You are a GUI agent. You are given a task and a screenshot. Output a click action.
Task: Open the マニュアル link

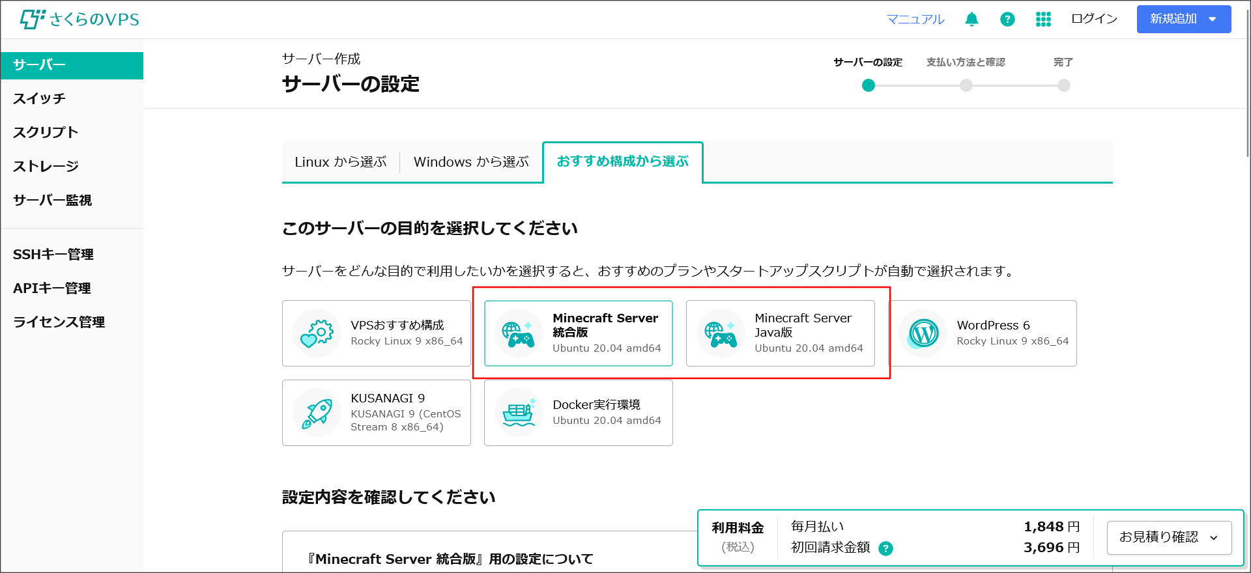click(915, 19)
